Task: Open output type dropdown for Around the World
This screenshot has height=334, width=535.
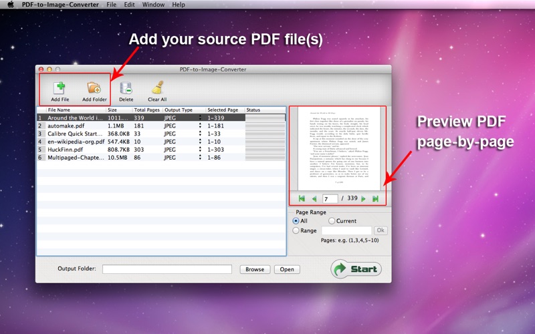Action: pos(200,118)
